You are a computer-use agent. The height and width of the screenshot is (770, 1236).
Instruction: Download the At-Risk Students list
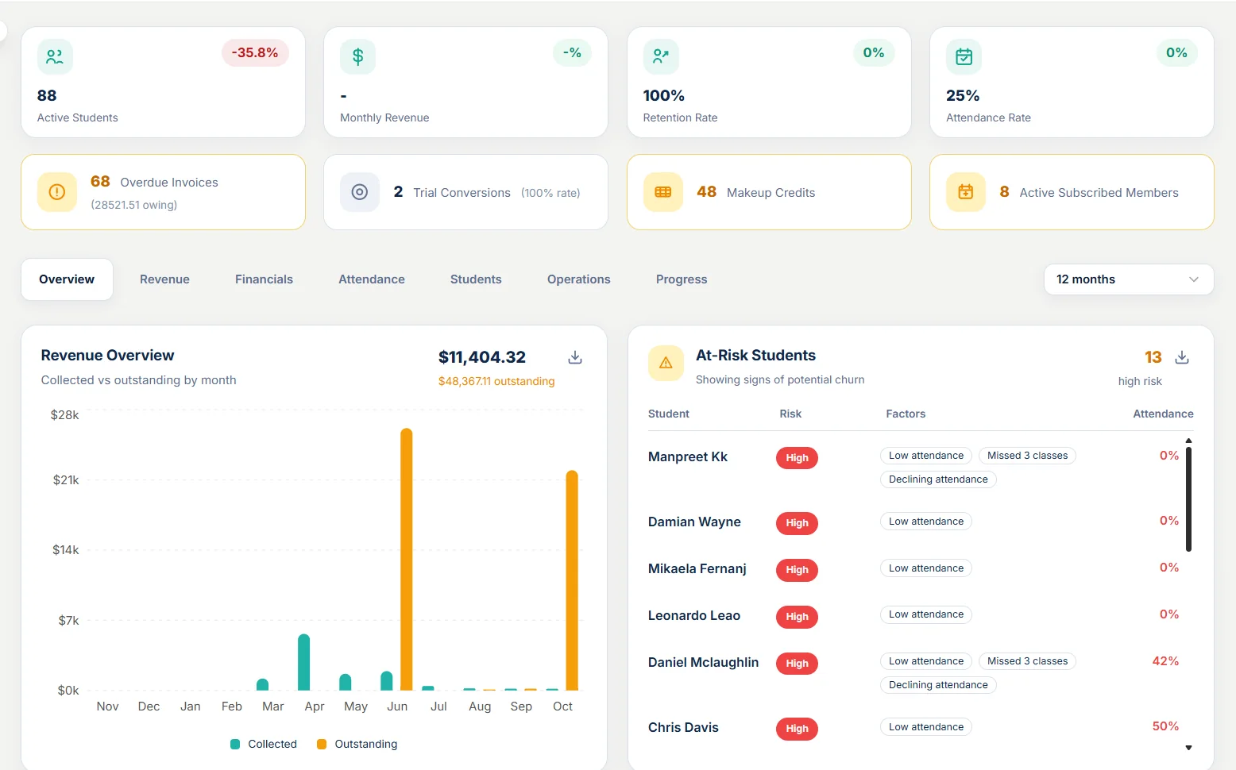[1182, 358]
